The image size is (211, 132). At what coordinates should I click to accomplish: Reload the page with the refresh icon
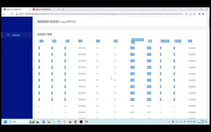12,14
